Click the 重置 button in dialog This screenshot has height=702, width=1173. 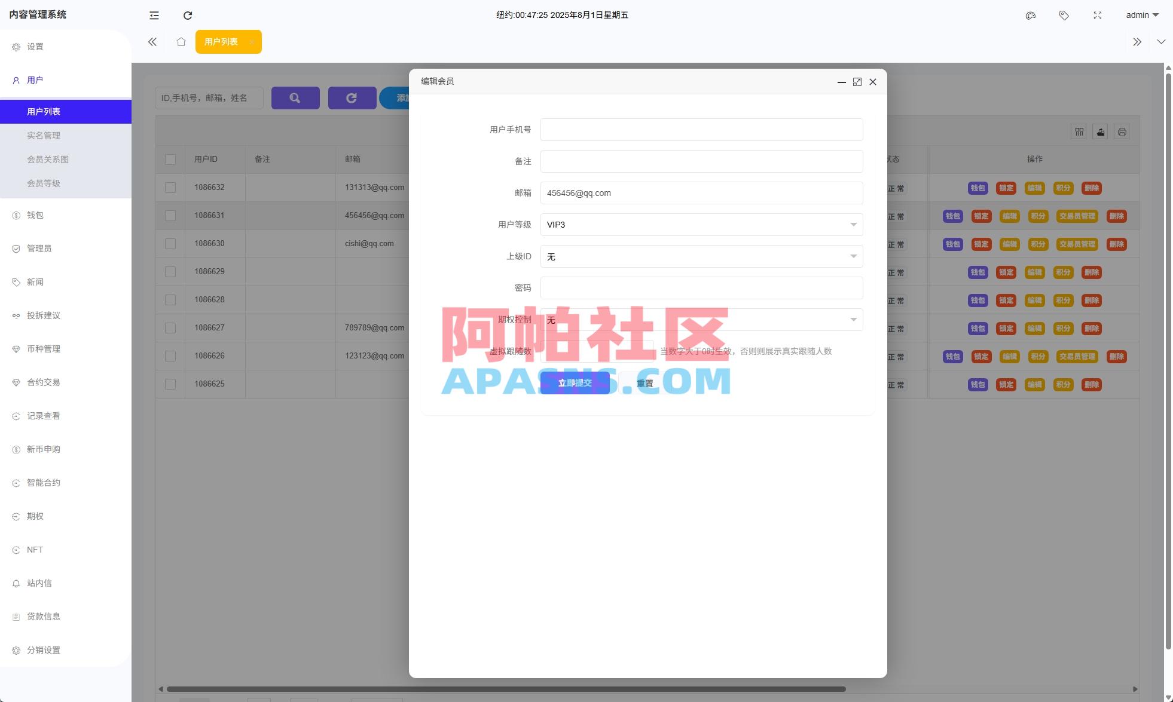point(644,384)
